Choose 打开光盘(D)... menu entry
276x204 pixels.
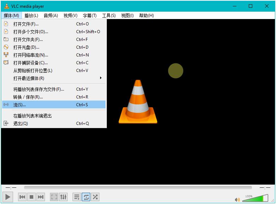tap(54, 47)
